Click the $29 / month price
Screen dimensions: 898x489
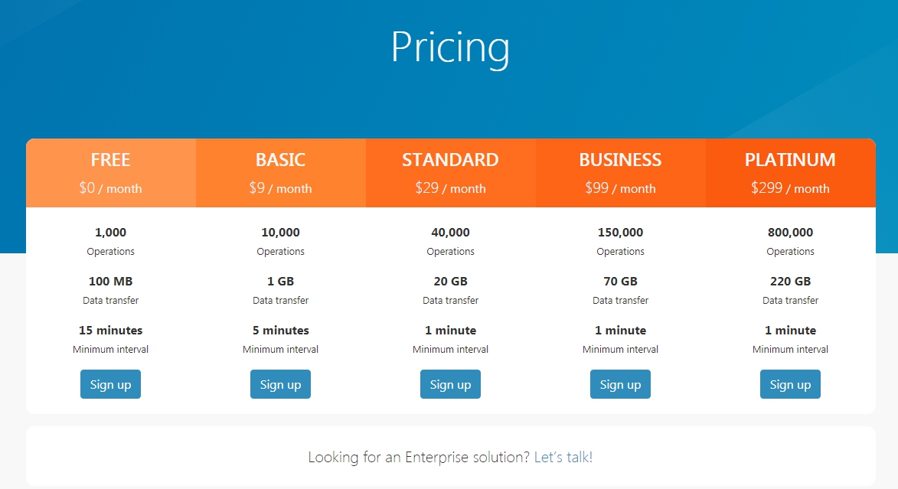[x=450, y=188]
